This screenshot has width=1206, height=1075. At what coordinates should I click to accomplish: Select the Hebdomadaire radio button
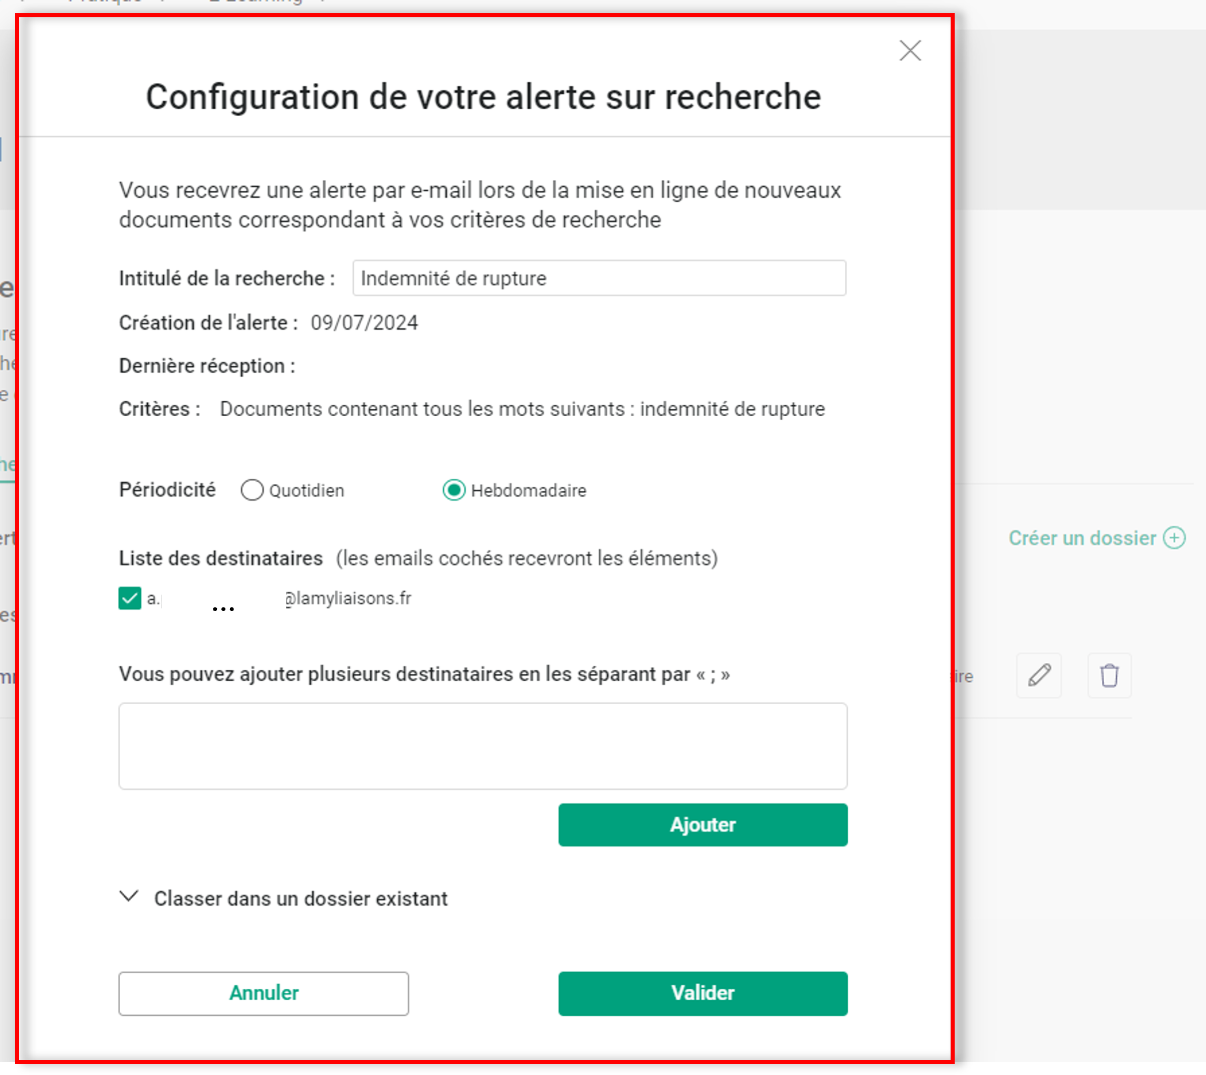coord(454,490)
